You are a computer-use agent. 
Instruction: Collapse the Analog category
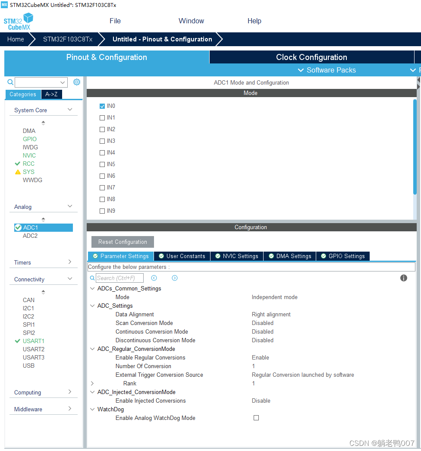[69, 206]
